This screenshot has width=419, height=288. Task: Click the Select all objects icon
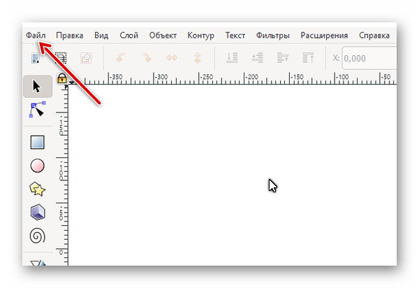(36, 58)
